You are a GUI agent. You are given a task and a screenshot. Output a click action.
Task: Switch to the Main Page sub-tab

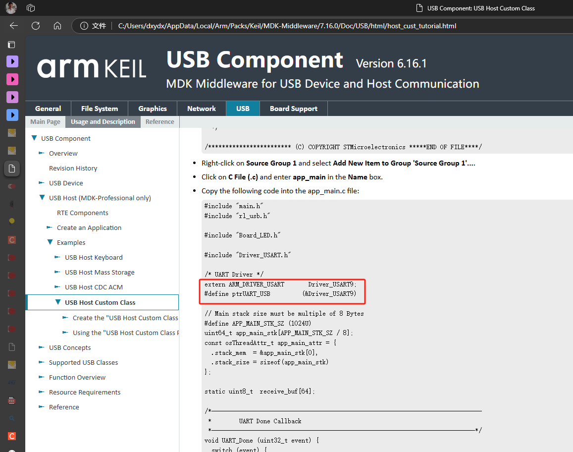pyautogui.click(x=45, y=122)
